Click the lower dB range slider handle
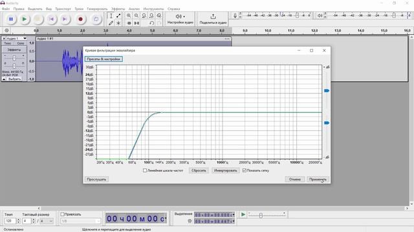The image size is (414, 232). [x=327, y=123]
